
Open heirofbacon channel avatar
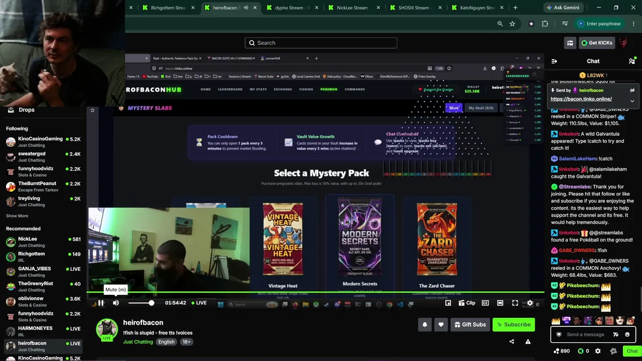[x=107, y=329]
